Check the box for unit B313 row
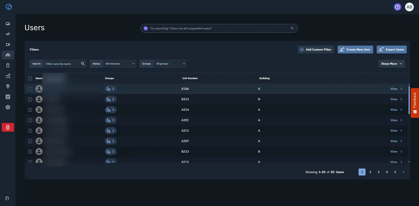This screenshot has height=206, width=419. (30, 99)
